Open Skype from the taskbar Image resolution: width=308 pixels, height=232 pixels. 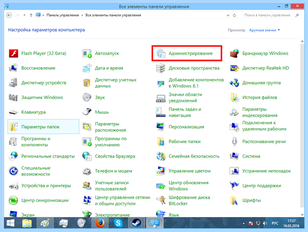(118, 223)
